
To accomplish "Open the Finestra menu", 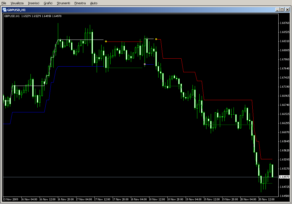I will point(80,3).
